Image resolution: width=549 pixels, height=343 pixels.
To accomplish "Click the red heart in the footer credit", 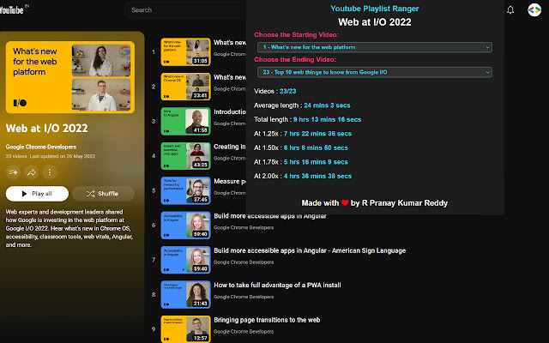I will (345, 203).
